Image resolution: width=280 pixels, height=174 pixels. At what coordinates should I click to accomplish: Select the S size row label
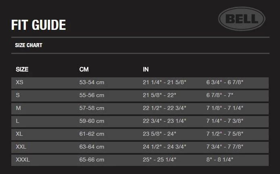[x=18, y=95]
